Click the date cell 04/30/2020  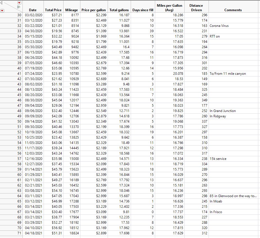(x=34, y=31)
